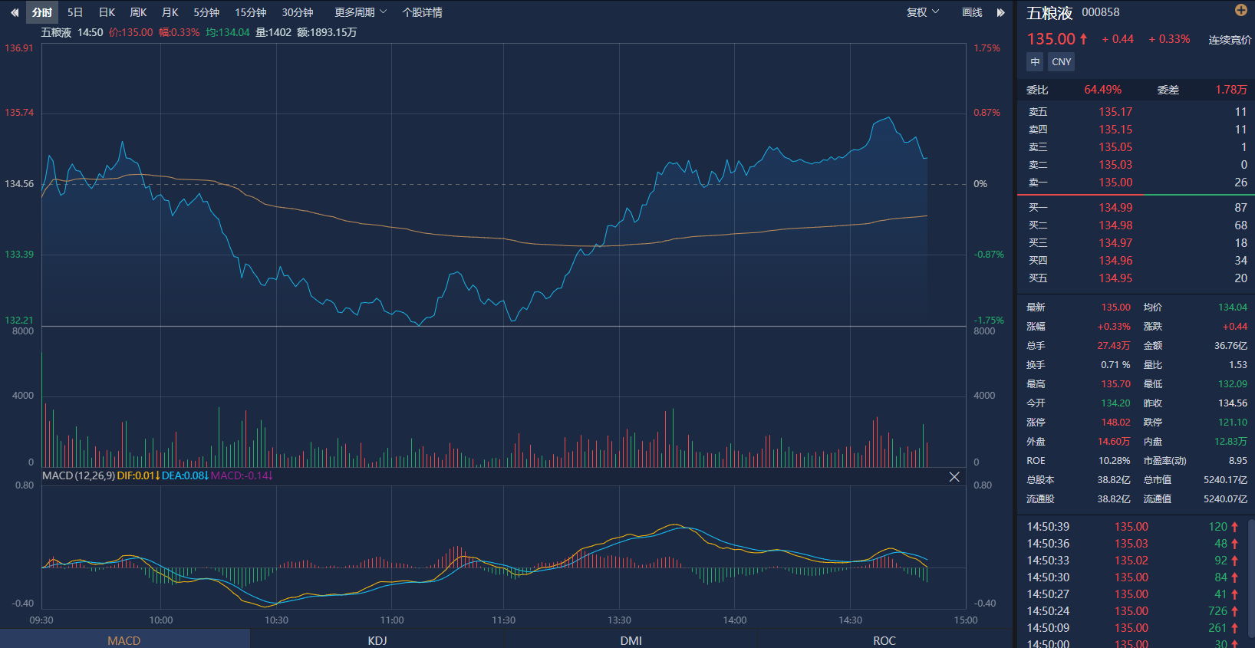Viewport: 1255px width, 648px height.
Task: Click the trade list scrollbar
Action: pos(1251,567)
